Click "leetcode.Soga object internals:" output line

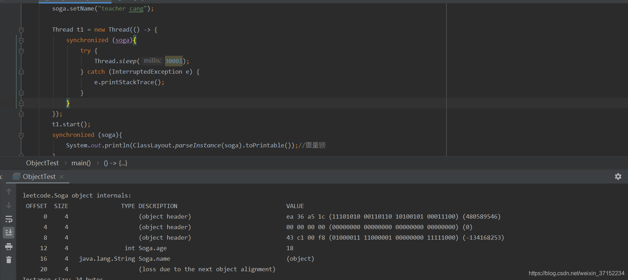pos(77,195)
